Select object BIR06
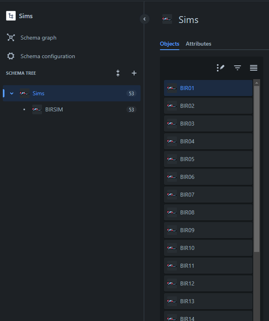This screenshot has width=269, height=321. (x=208, y=177)
